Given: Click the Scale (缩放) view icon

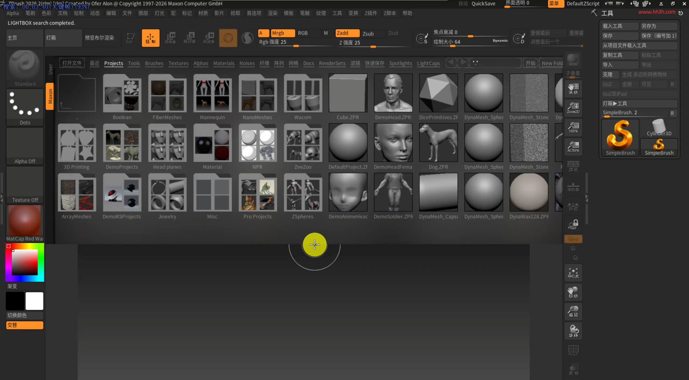Looking at the screenshot, I should pyautogui.click(x=573, y=312).
